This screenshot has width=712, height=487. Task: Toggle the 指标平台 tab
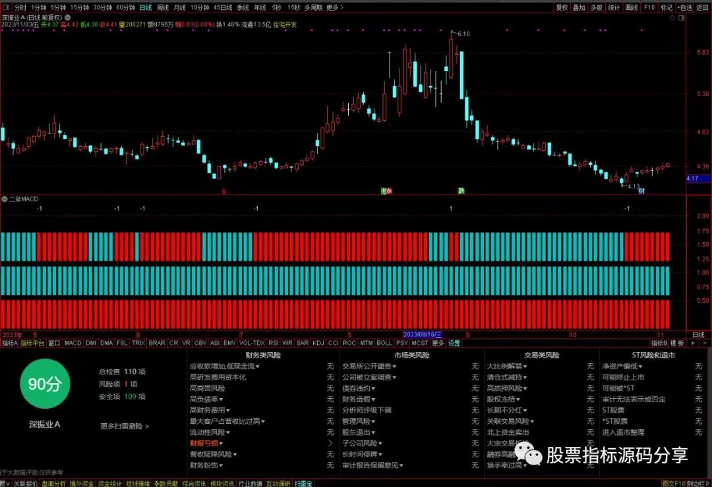click(33, 344)
